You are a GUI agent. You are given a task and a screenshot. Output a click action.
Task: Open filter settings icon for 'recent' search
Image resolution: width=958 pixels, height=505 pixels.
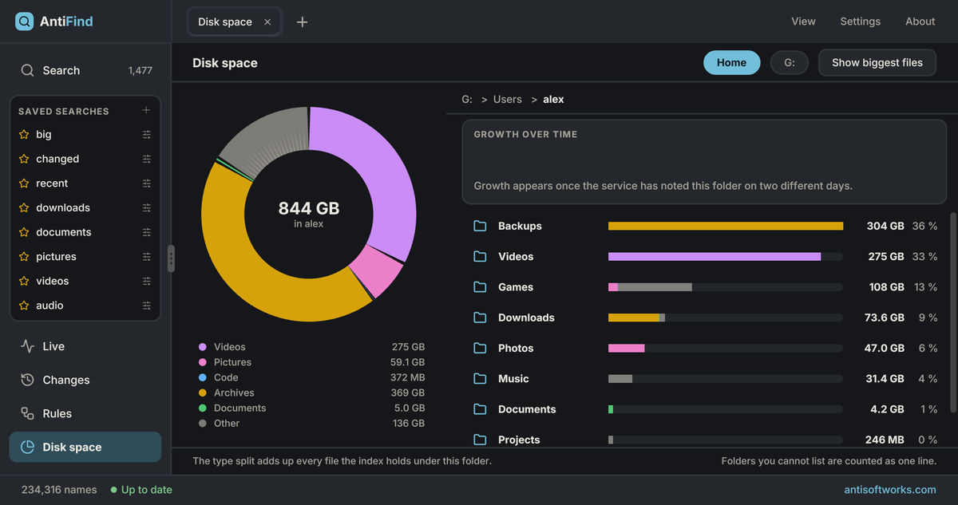(147, 183)
